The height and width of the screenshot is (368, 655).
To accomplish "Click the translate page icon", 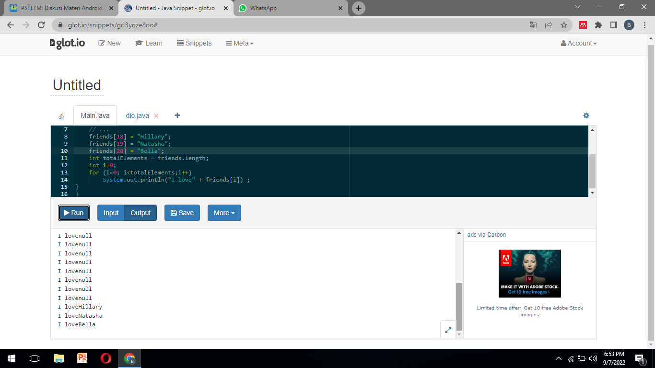I will tap(533, 25).
